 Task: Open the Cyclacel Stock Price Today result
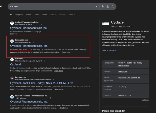pos(42,83)
